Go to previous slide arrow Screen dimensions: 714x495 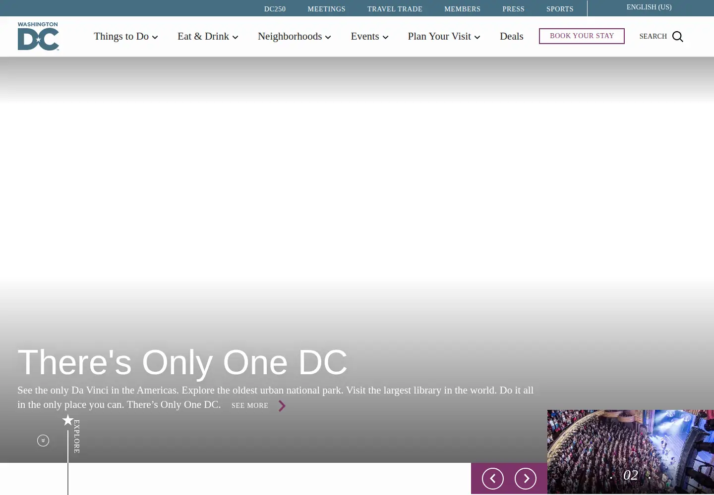[x=493, y=479]
